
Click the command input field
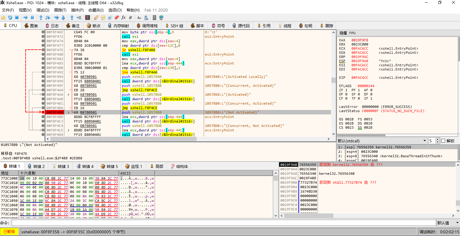click(x=223, y=223)
